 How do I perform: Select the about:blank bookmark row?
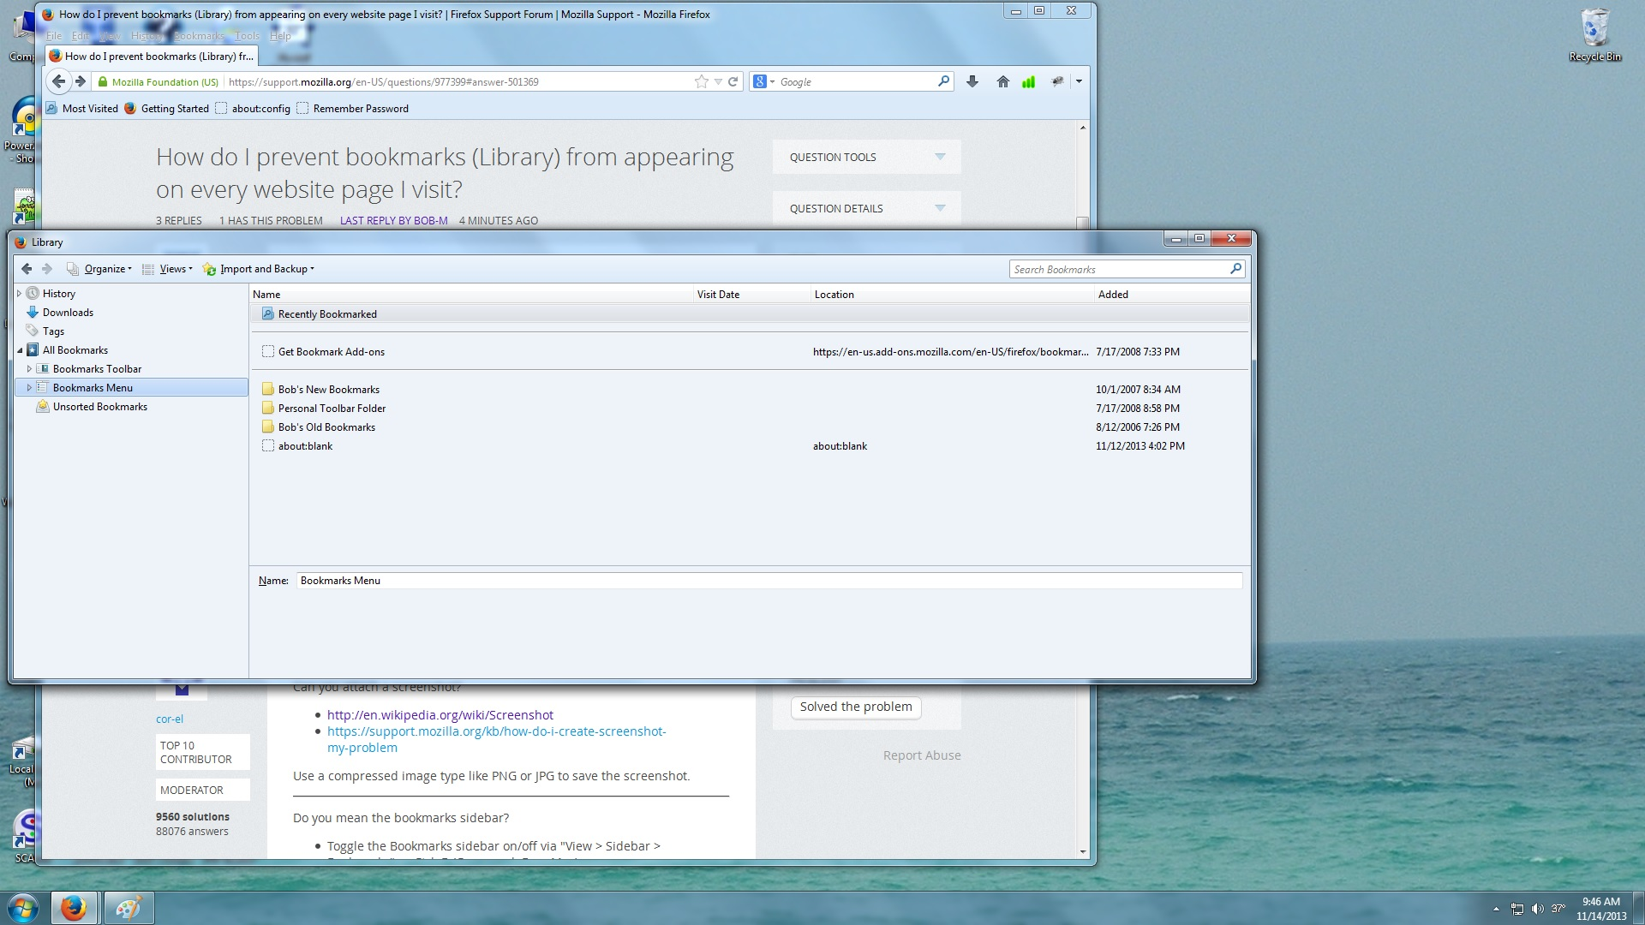point(750,446)
